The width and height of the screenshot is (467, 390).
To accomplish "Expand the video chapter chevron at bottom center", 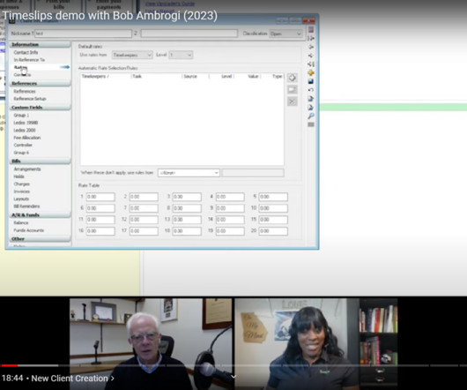I will pos(233,377).
